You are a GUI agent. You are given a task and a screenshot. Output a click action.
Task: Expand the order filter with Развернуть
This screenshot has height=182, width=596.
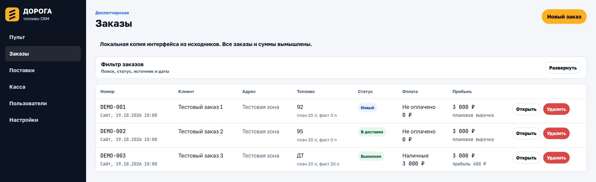[563, 68]
